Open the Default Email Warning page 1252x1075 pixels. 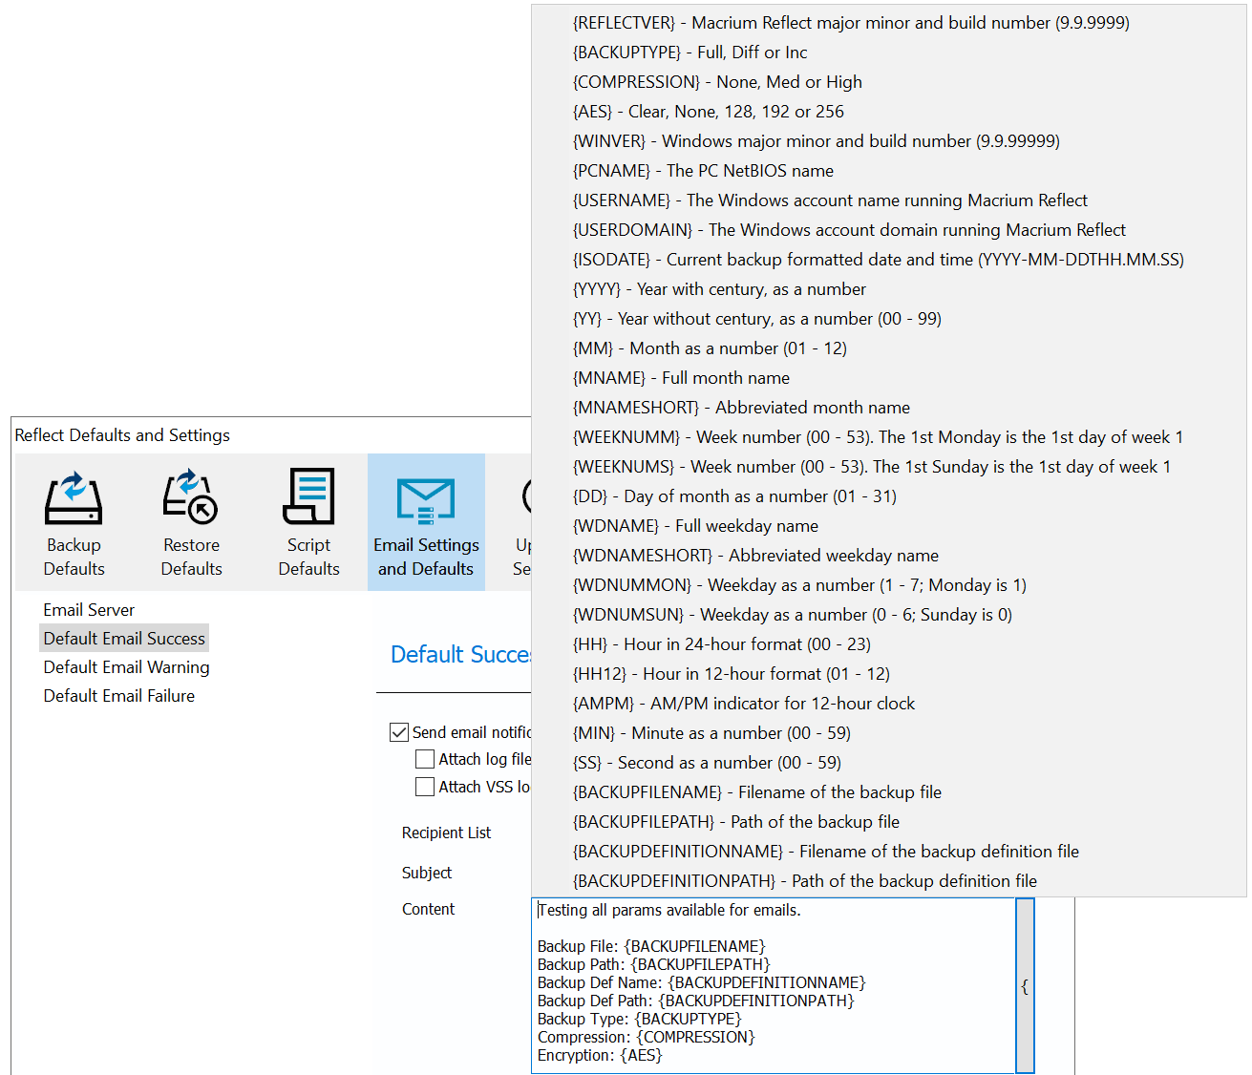coord(126,667)
